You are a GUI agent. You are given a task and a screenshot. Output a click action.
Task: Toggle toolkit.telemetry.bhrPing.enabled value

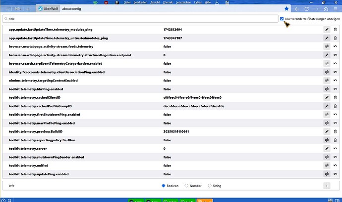coord(327,89)
